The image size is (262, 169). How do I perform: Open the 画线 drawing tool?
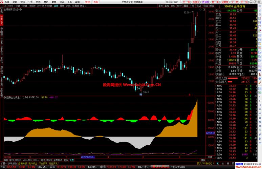click(186, 6)
